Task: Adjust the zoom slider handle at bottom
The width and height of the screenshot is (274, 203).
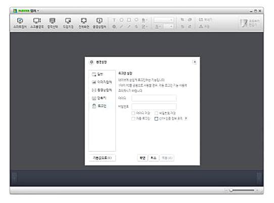Action: pos(231,190)
